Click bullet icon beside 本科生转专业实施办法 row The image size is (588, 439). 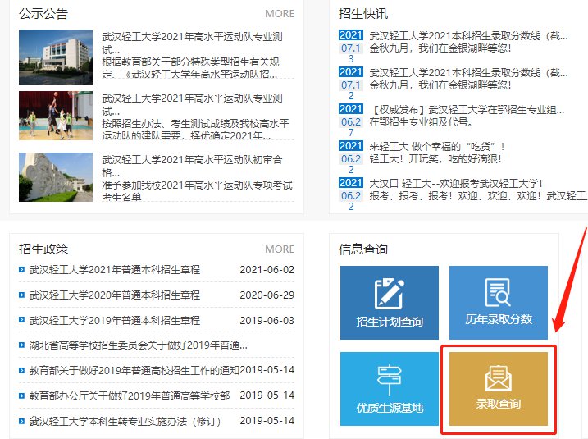click(x=22, y=421)
